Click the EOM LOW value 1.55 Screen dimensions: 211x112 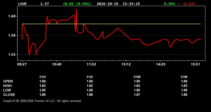184,90
